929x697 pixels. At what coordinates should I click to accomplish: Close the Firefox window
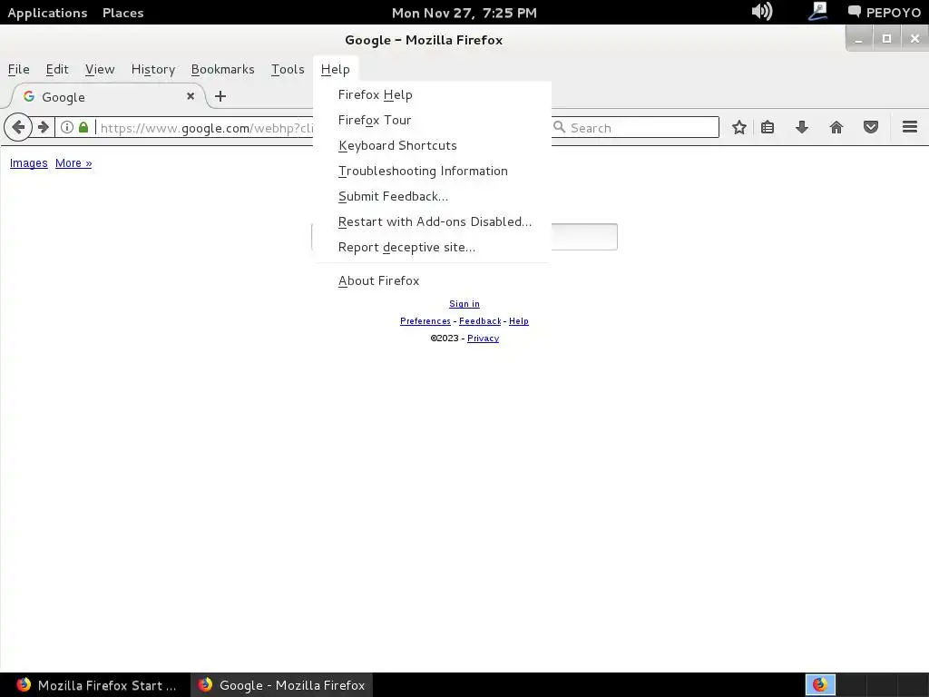[914, 39]
